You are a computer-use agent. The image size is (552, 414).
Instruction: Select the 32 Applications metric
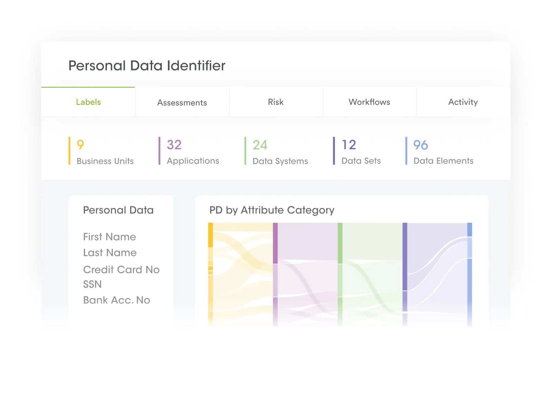click(x=193, y=152)
